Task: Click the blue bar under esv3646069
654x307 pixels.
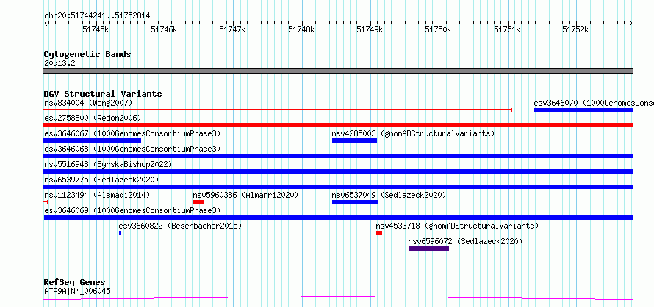Action: coord(338,218)
